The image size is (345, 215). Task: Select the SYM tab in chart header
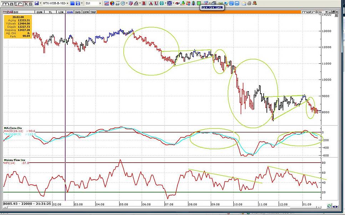[x=86, y=12]
